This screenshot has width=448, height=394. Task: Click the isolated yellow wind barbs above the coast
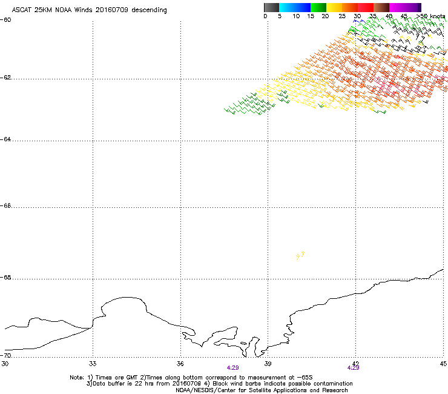click(300, 255)
